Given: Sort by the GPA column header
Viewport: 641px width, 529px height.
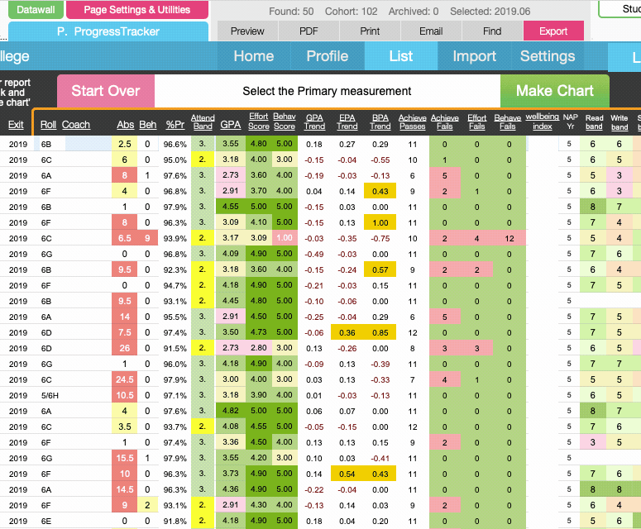Looking at the screenshot, I should pos(229,125).
